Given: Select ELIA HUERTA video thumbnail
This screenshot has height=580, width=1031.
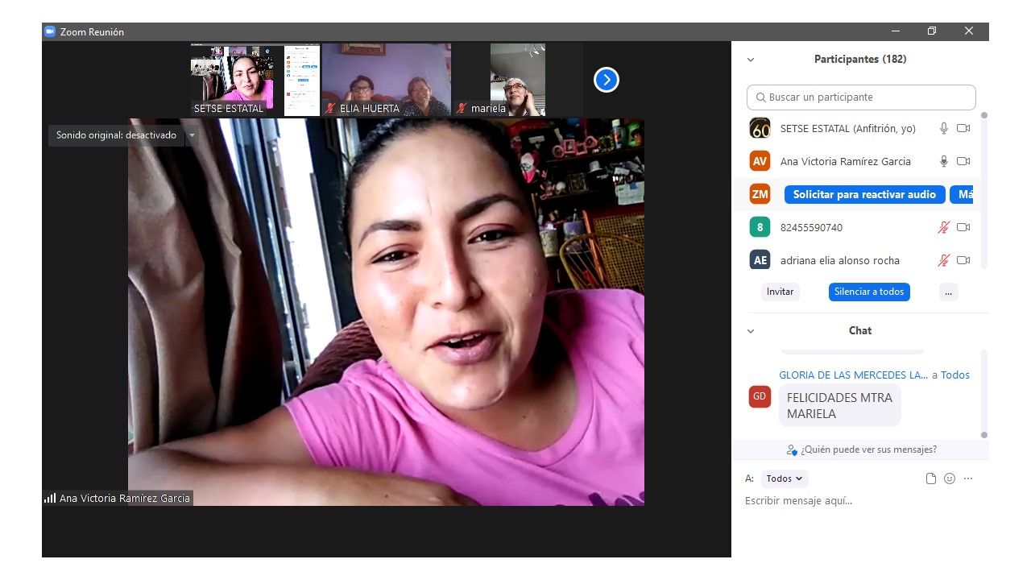Looking at the screenshot, I should 387,80.
